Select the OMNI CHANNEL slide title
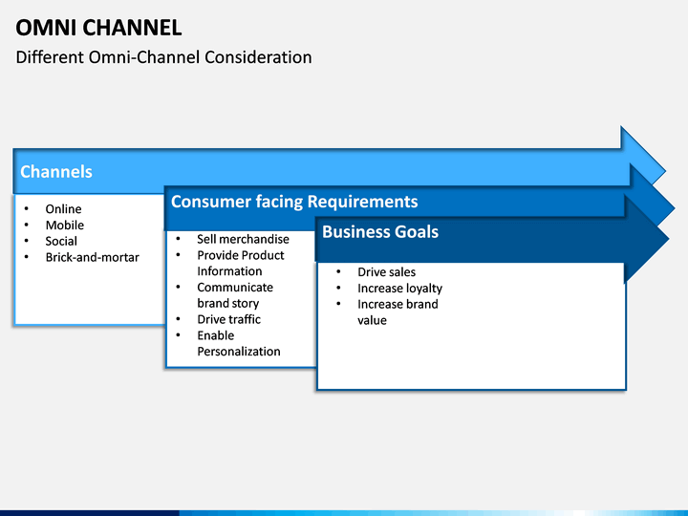 [98, 28]
